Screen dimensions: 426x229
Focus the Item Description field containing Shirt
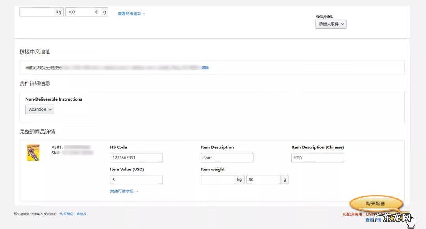click(x=227, y=158)
